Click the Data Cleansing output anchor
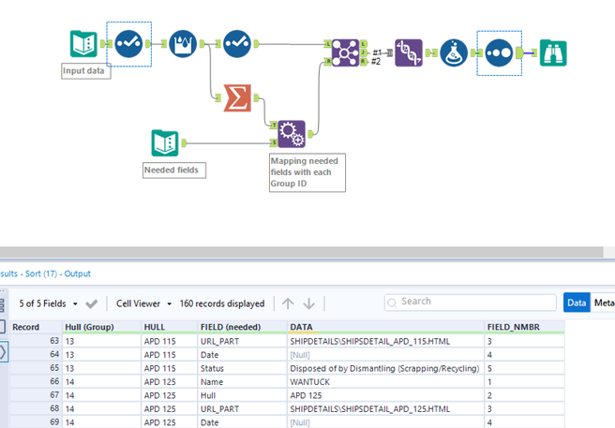 coord(202,44)
